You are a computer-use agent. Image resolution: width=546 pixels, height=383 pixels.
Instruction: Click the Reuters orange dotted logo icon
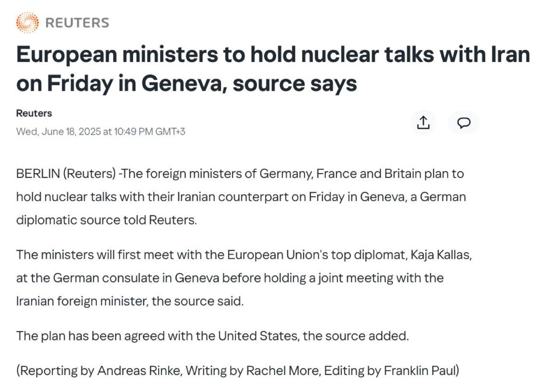[27, 23]
